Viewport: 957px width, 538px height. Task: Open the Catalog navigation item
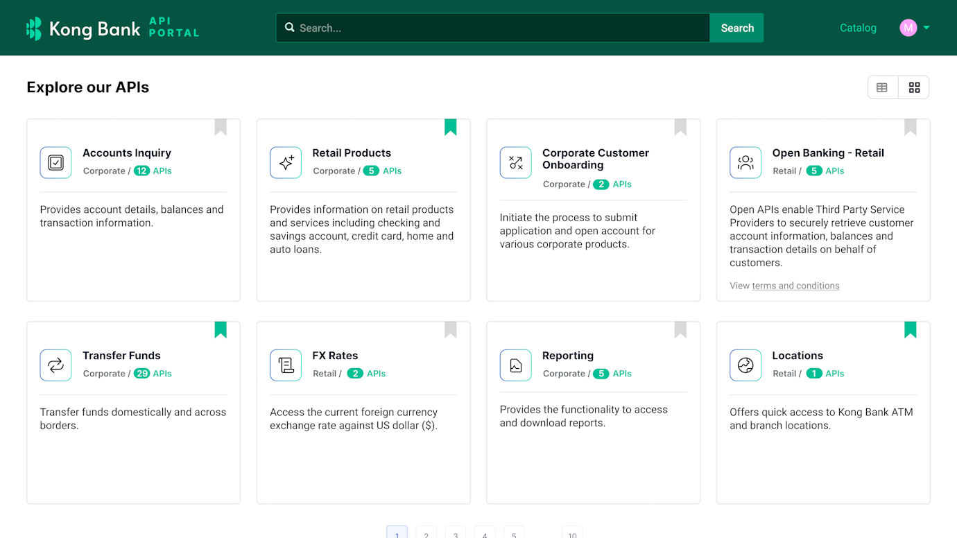click(858, 28)
